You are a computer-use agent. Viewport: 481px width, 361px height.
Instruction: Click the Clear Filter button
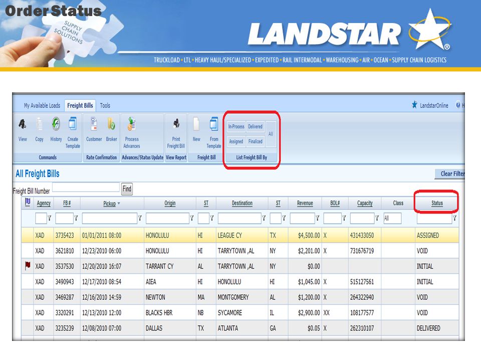coord(450,174)
